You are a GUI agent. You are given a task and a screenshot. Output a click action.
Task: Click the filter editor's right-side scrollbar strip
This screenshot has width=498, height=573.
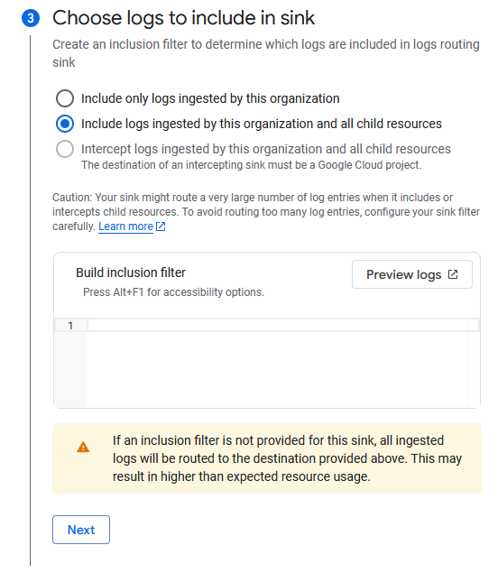pyautogui.click(x=474, y=364)
